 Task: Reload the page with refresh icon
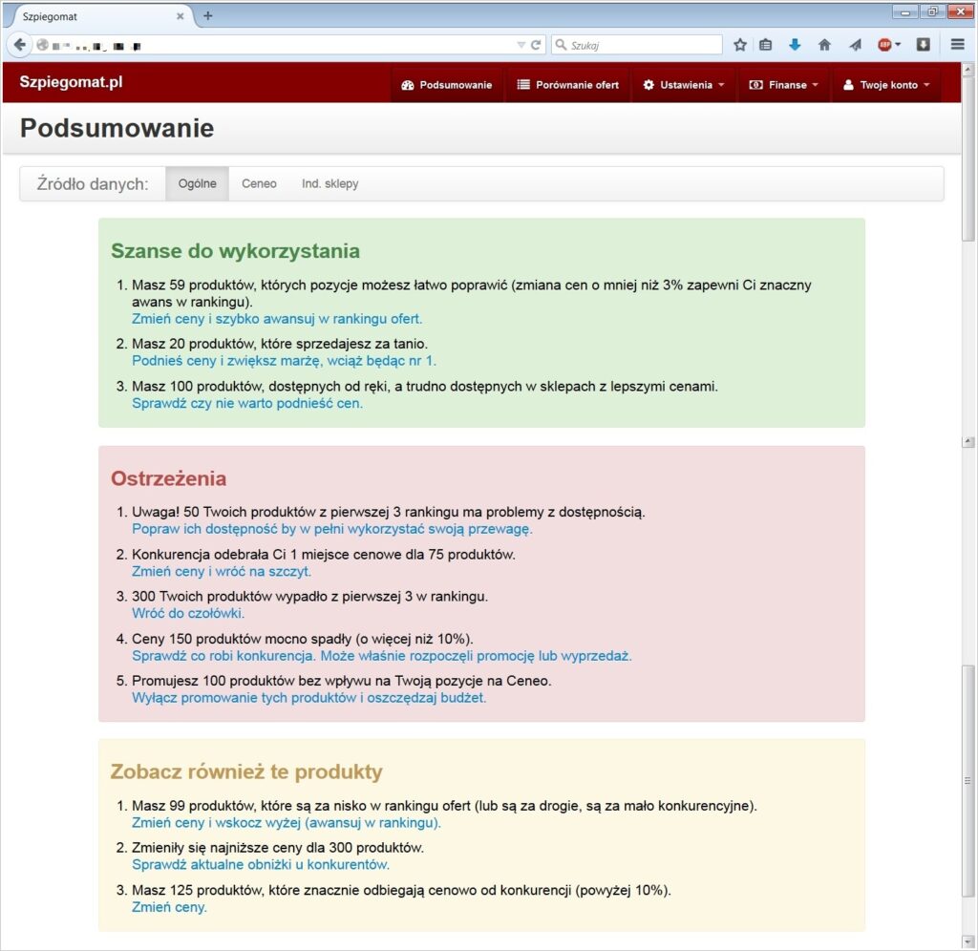(535, 45)
